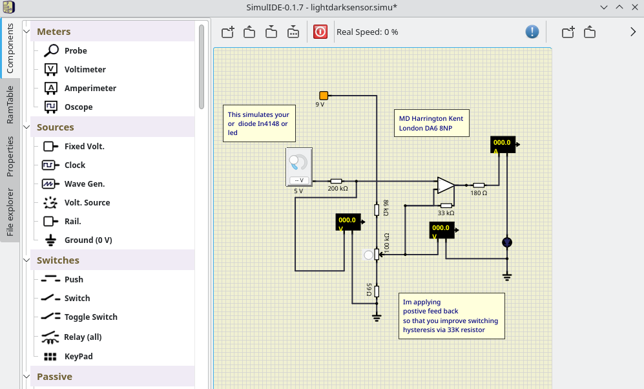This screenshot has width=644, height=389.
Task: Collapse the Switches category
Action: (26, 260)
